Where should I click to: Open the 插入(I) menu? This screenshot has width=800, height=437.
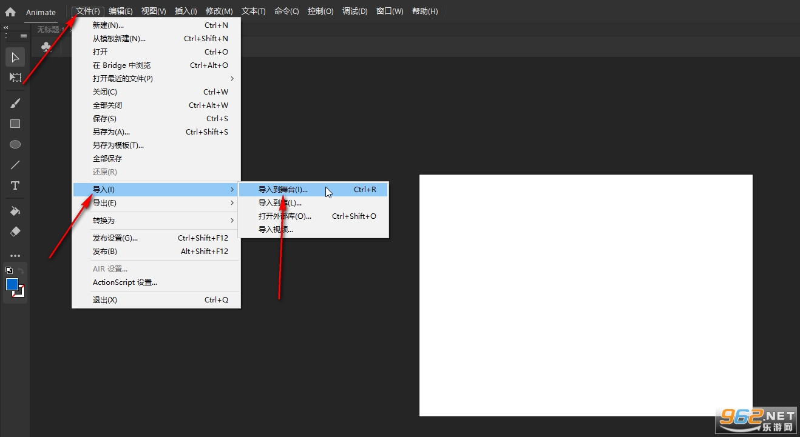tap(185, 12)
